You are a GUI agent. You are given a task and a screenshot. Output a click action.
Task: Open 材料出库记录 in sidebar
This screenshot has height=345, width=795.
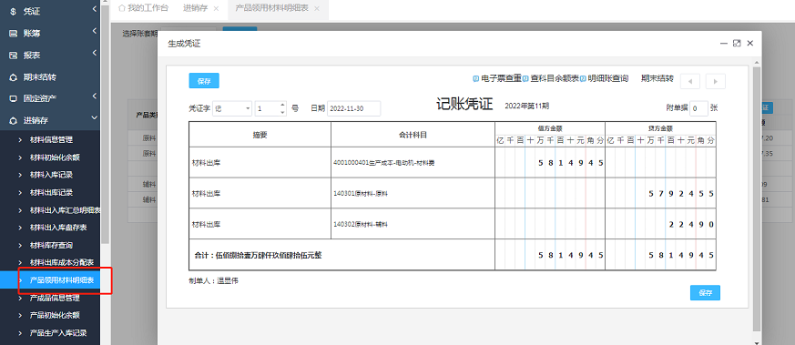51,193
